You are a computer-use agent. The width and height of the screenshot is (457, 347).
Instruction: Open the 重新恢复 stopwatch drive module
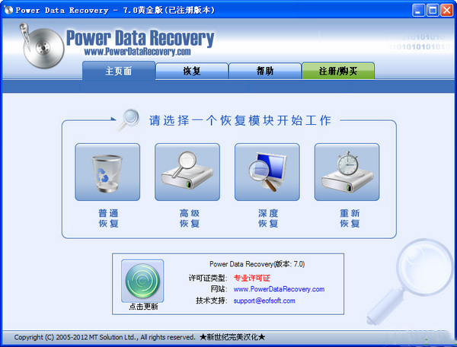coord(347,172)
